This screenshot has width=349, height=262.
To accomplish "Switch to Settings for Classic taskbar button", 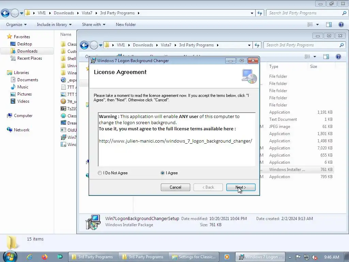I will (x=194, y=257).
